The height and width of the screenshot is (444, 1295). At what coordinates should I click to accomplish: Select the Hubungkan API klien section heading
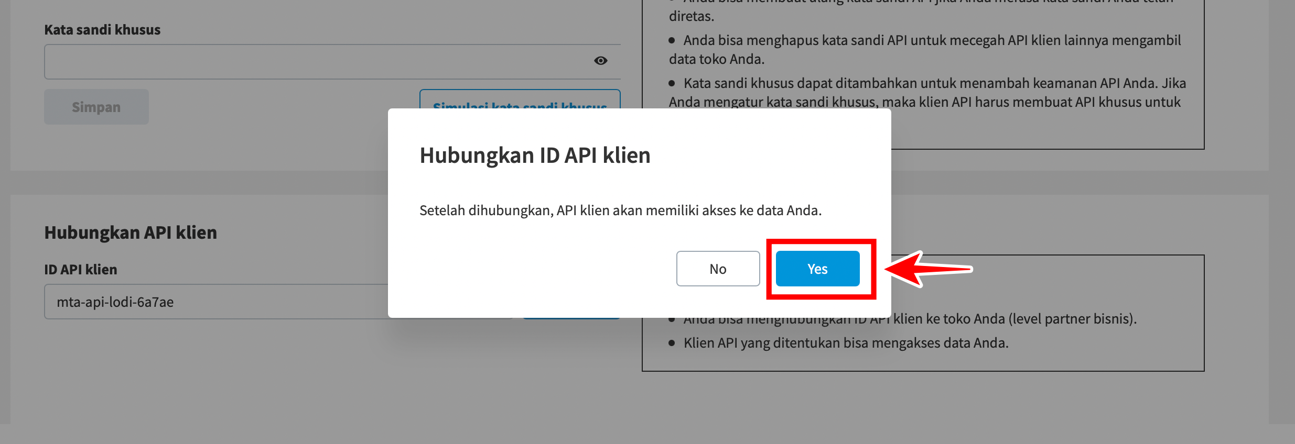(x=131, y=232)
